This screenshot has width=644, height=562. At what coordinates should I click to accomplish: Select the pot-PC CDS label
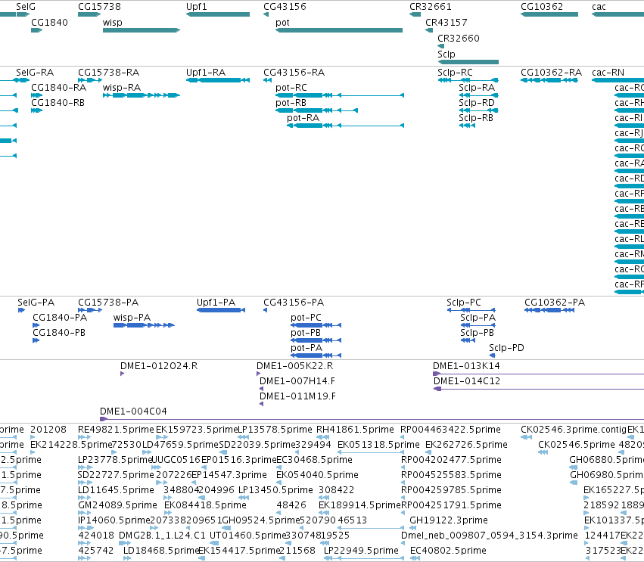[306, 318]
